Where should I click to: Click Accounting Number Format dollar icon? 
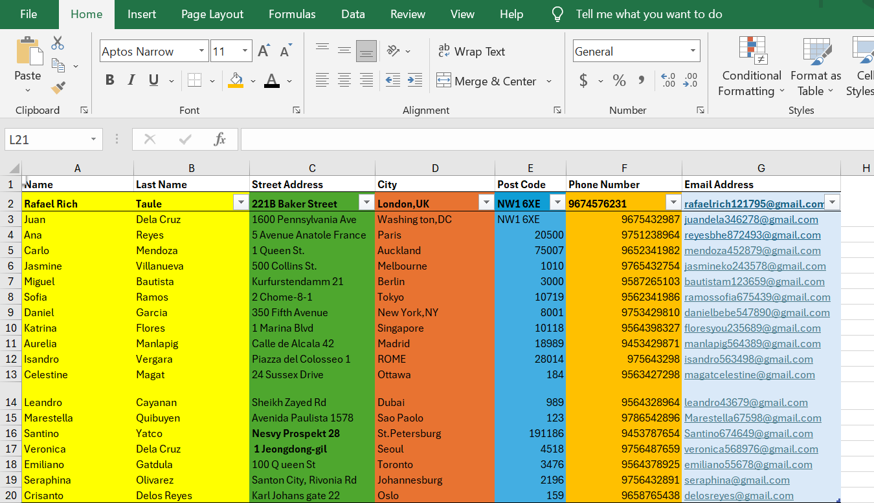click(x=583, y=80)
